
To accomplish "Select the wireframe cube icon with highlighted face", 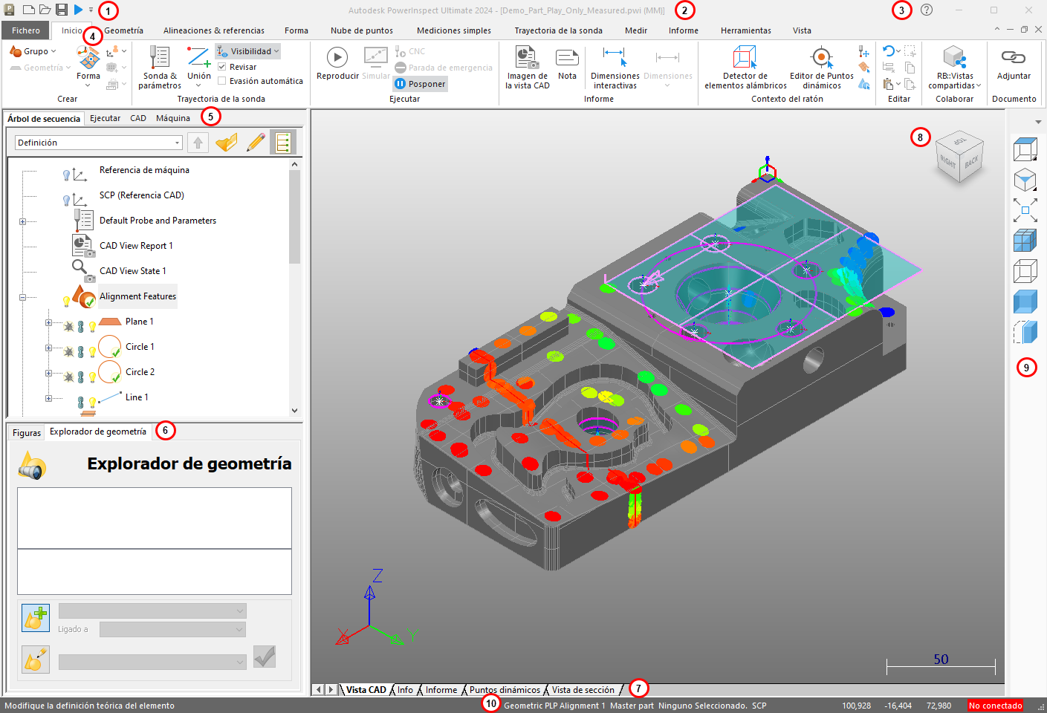I will coord(1025,149).
